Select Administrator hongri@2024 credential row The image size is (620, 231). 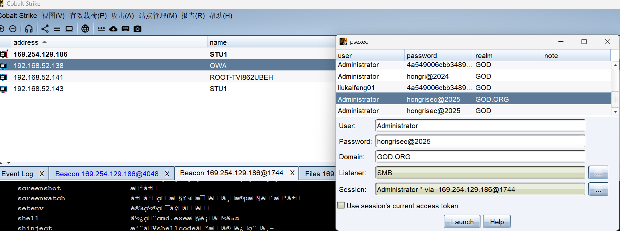(473, 76)
